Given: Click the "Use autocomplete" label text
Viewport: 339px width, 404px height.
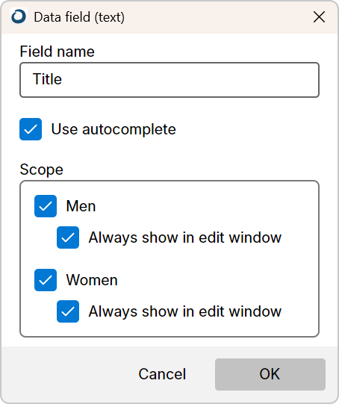Looking at the screenshot, I should point(113,129).
